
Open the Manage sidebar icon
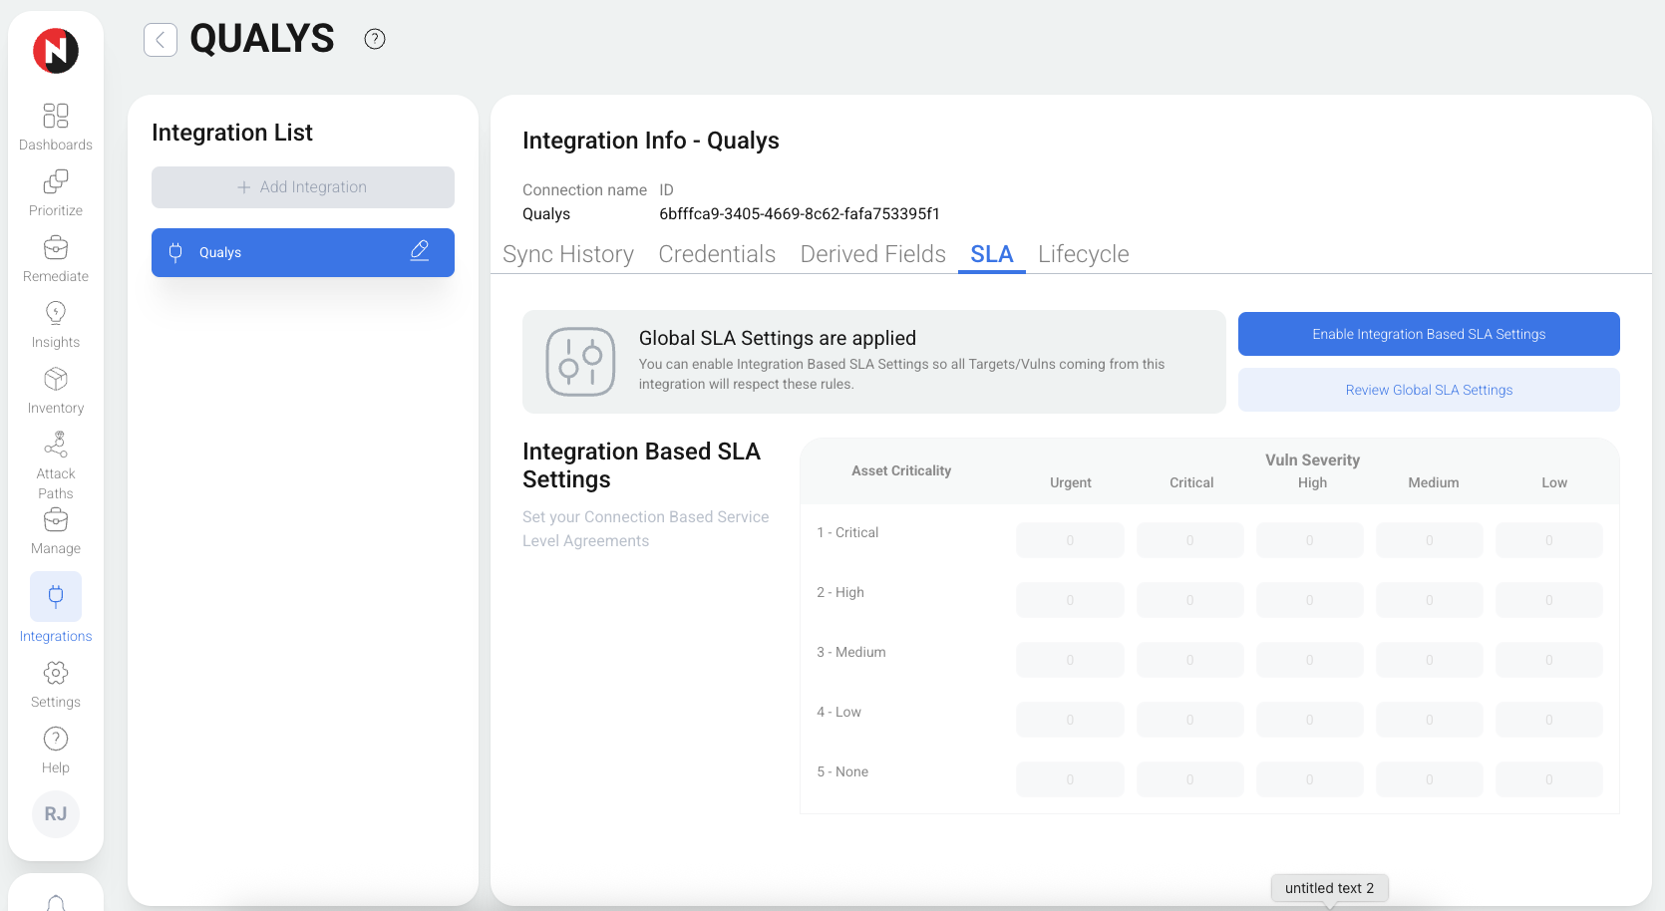pyautogui.click(x=56, y=520)
